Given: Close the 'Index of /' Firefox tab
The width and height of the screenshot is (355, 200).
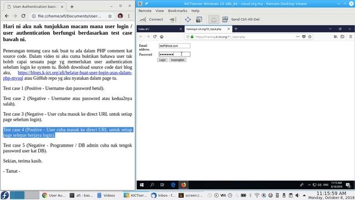Looking at the screenshot, I should click(181, 29).
